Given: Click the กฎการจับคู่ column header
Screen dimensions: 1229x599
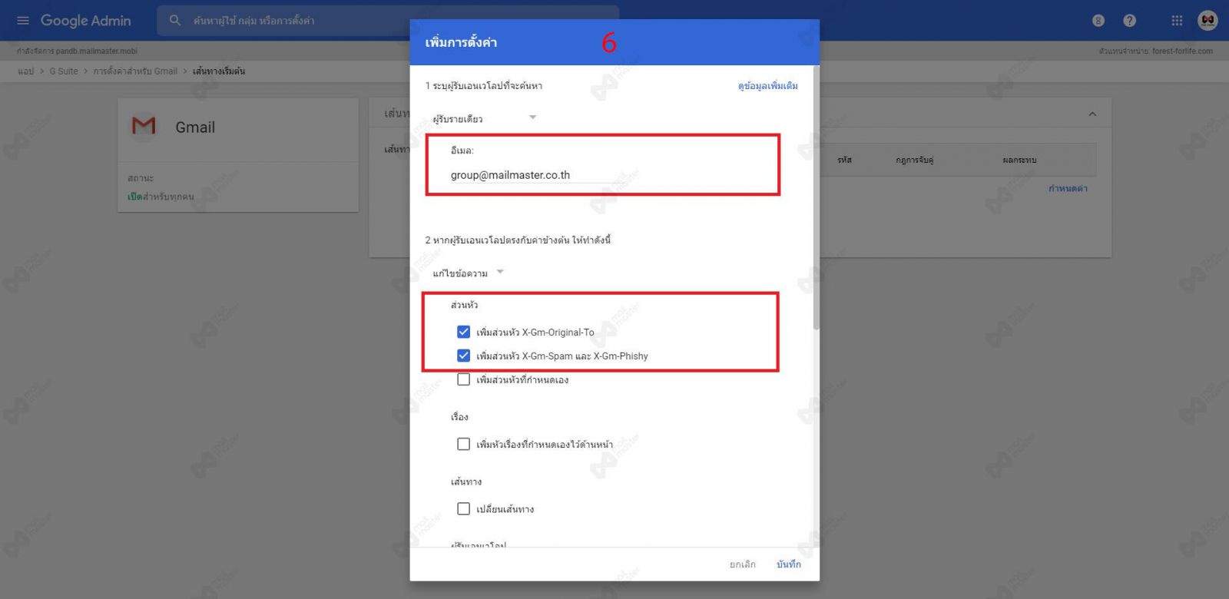Looking at the screenshot, I should (914, 160).
